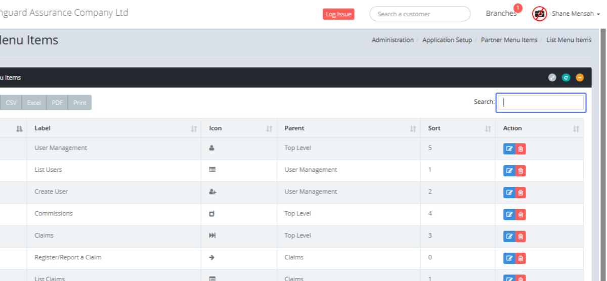Open the Branches menu
Screen dimensions: 607x281
click(x=501, y=14)
